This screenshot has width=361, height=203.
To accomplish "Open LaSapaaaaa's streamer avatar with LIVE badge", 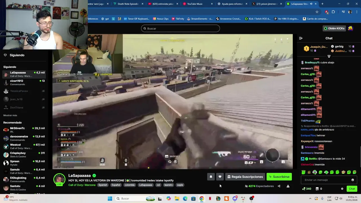I will click(59, 180).
